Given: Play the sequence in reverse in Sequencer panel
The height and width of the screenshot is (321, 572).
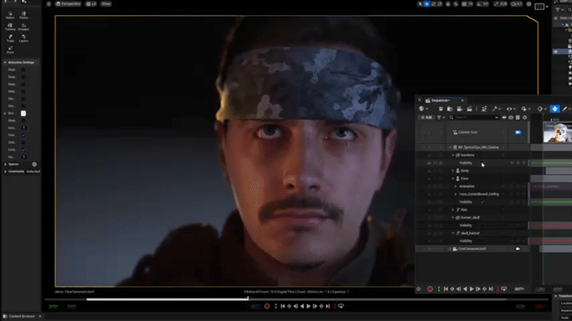Looking at the screenshot, I should click(465, 289).
